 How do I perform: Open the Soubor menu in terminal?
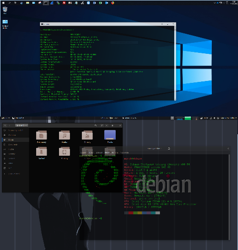83,152
